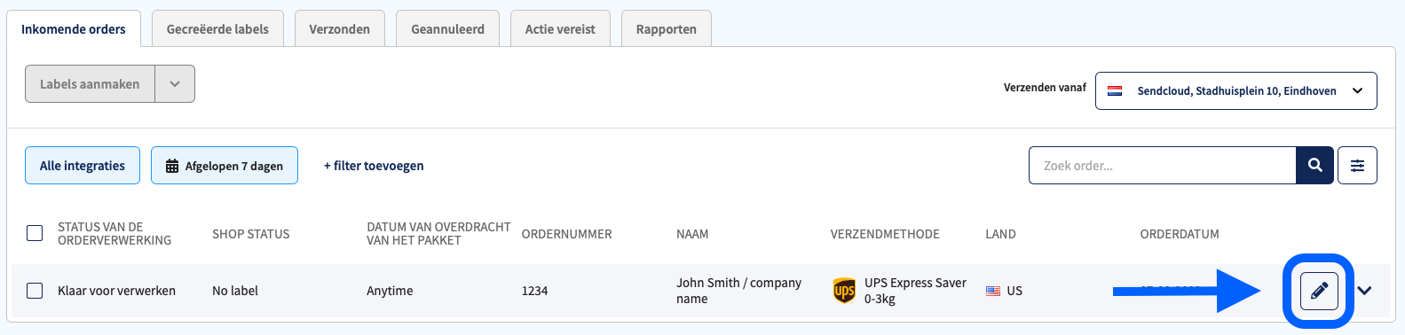Click the UPS logo in the shipping method column
Image resolution: width=1405 pixels, height=335 pixels.
844,291
